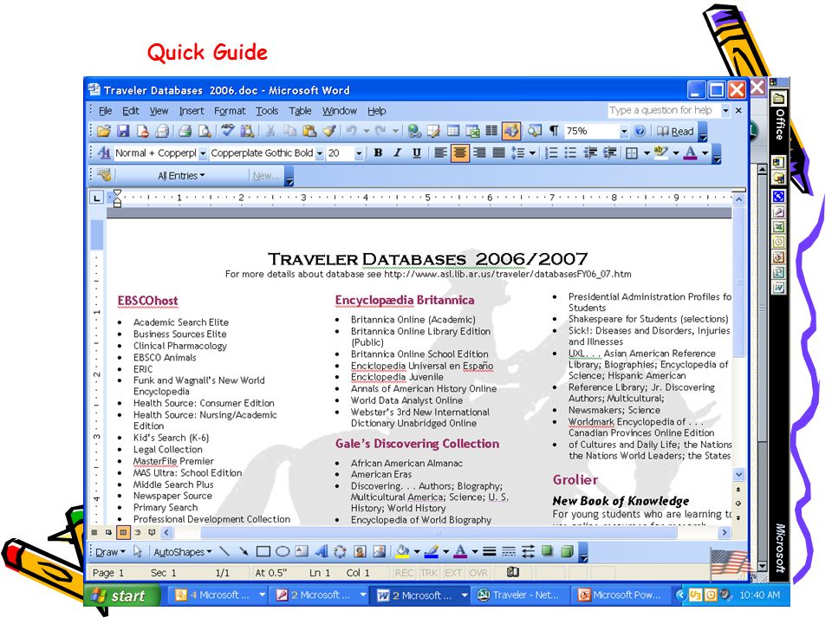Open the Style dropdown showing Normal + Copperpl

202,154
